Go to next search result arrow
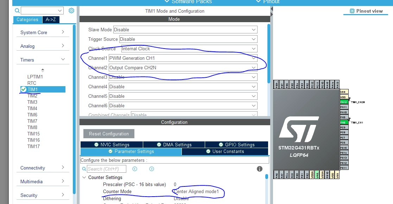 152,169
